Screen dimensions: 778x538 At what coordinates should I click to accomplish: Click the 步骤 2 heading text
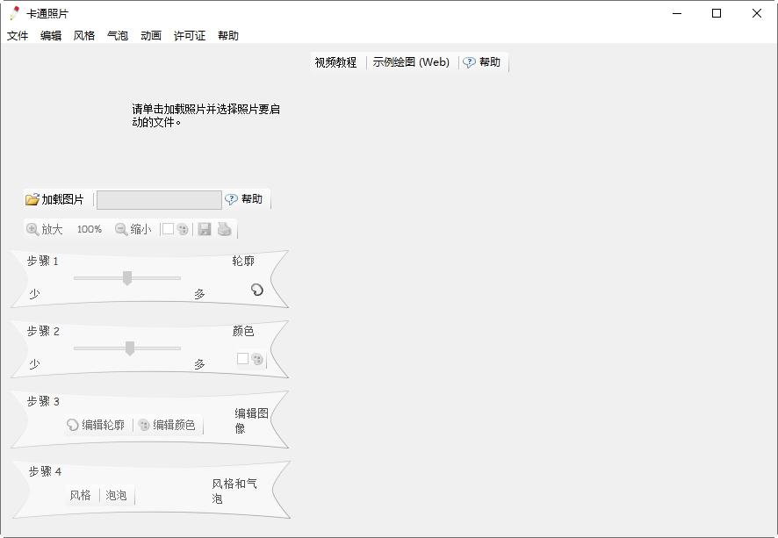[x=43, y=331]
